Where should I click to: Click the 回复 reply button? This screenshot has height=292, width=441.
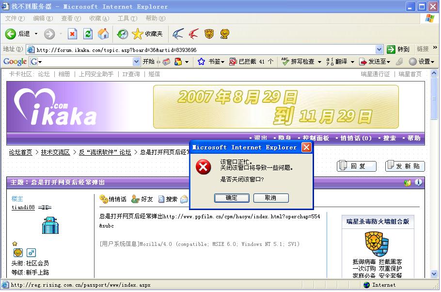(x=357, y=166)
